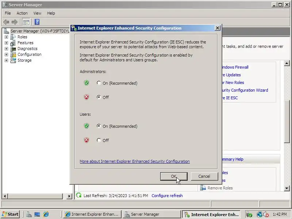This screenshot has width=292, height=219.
Task: Click the IE ESC dialog title bar icon
Action: [x=74, y=28]
